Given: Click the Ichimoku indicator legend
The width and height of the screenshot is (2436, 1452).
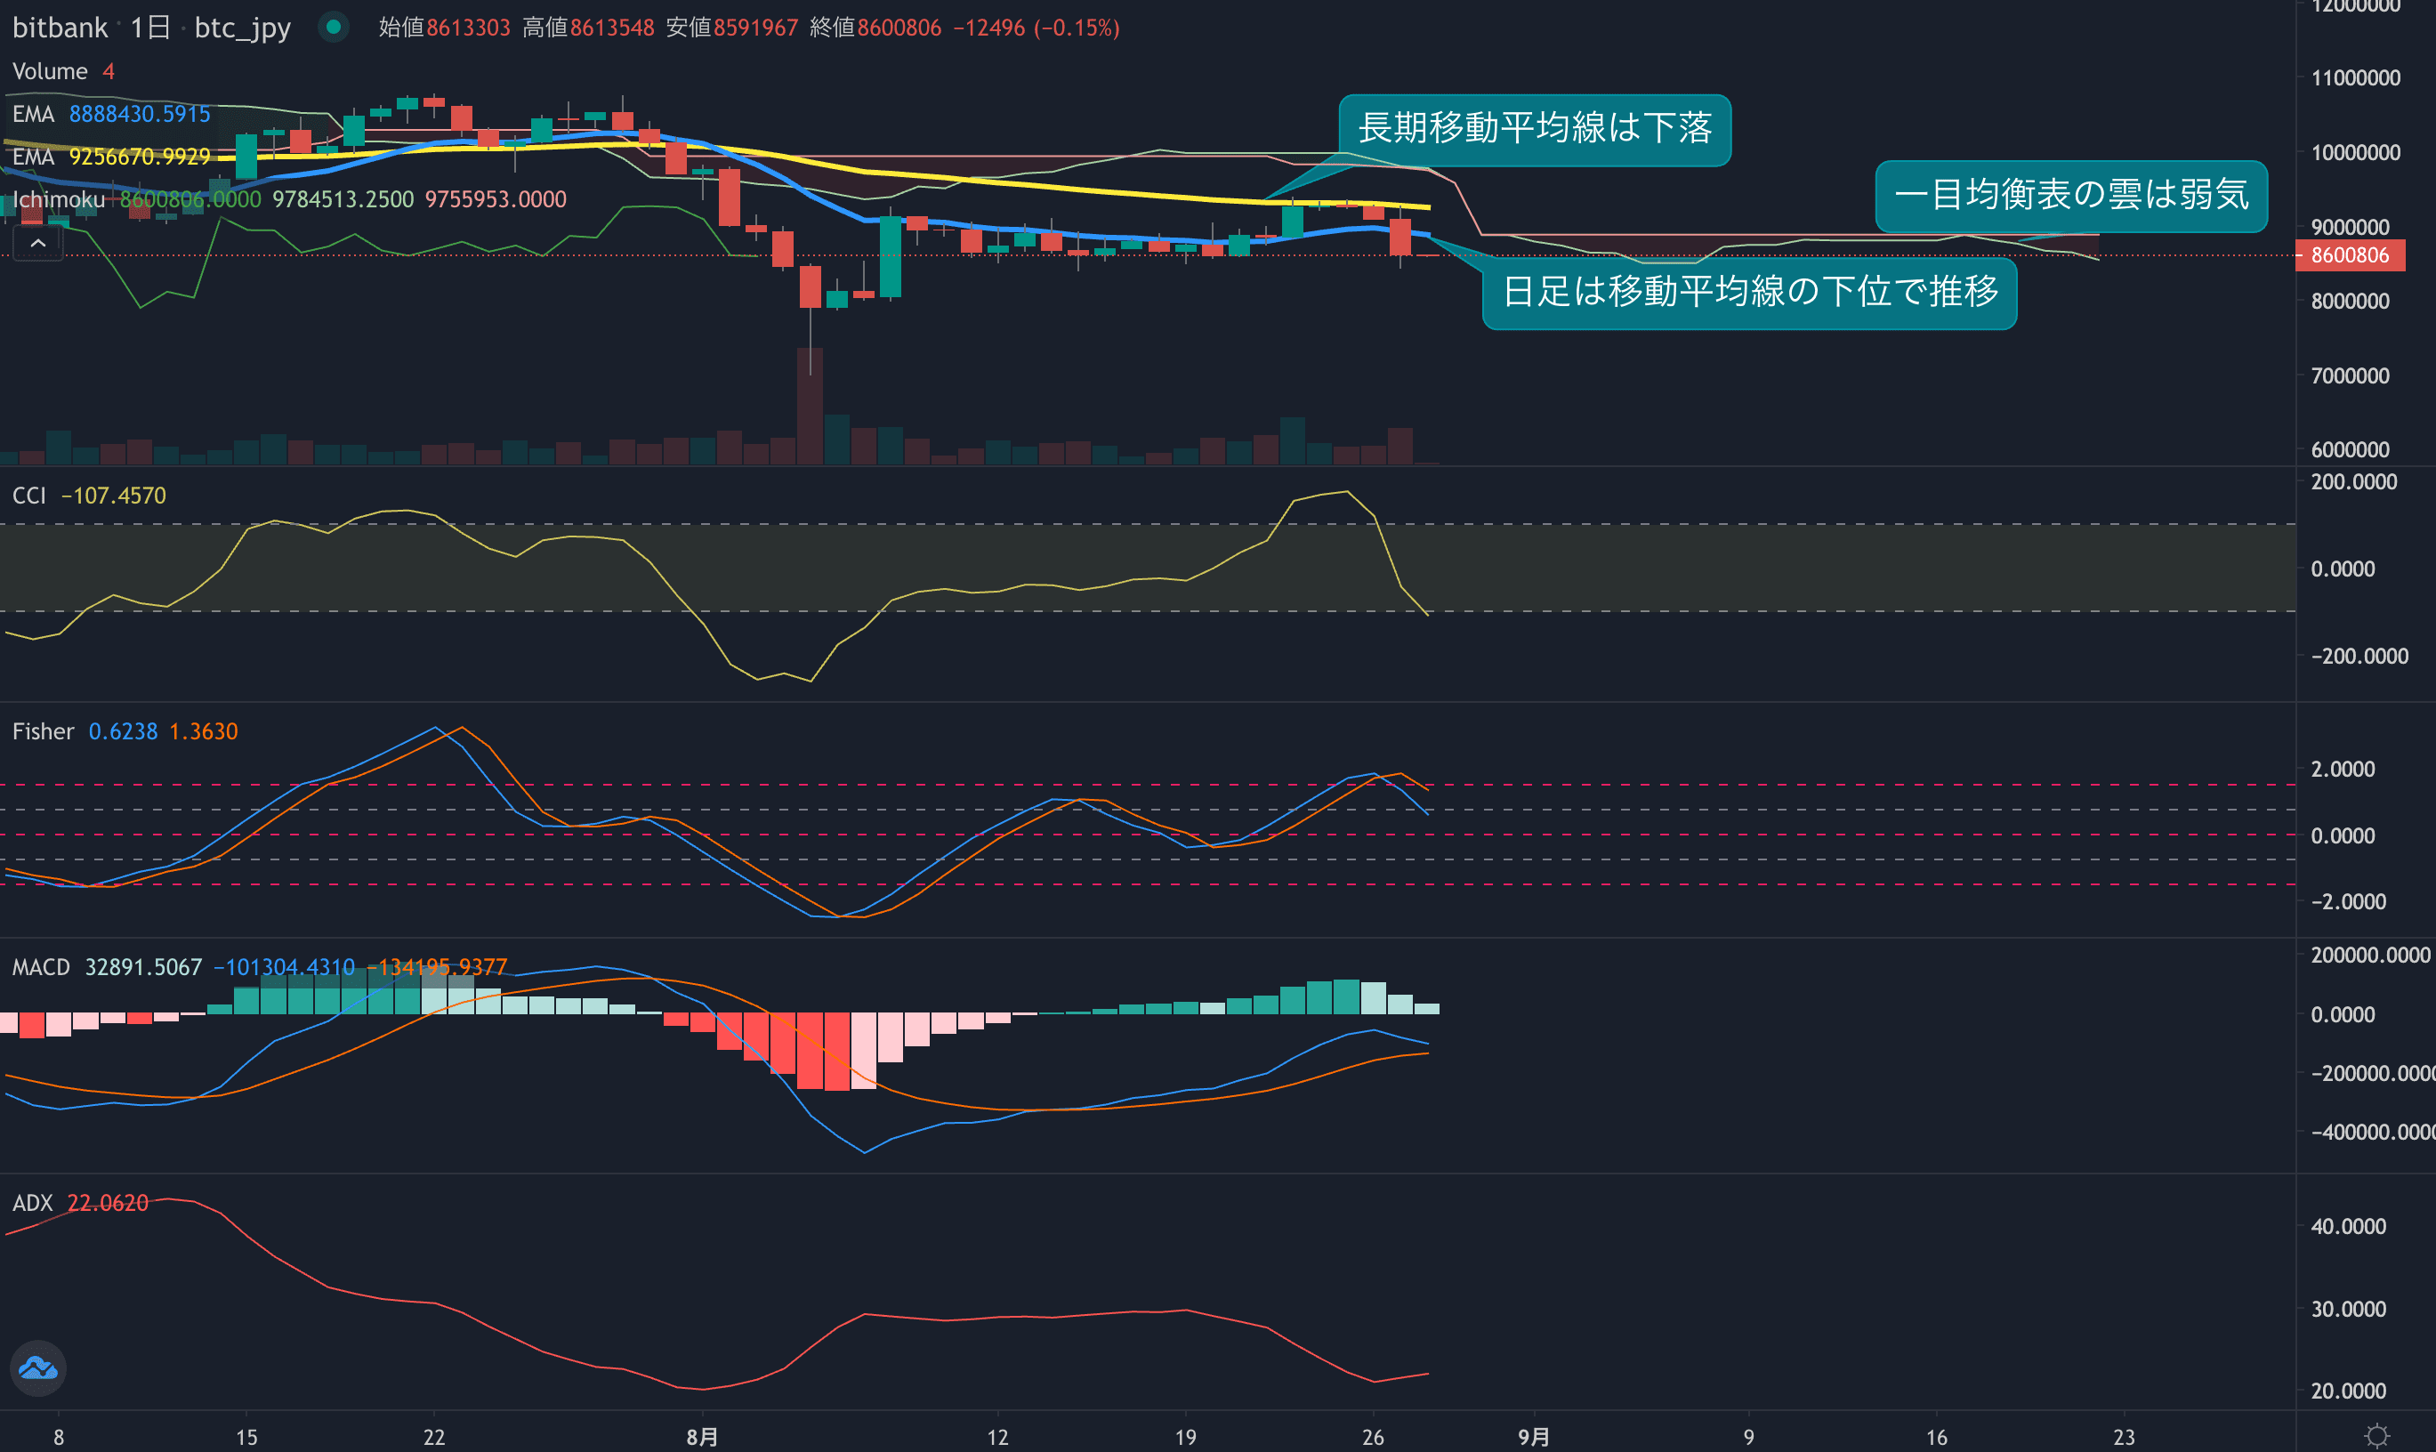Looking at the screenshot, I should 59,199.
